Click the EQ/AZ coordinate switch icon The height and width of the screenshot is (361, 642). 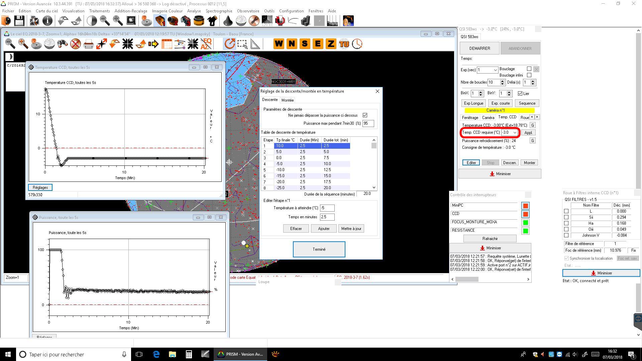tap(206, 44)
